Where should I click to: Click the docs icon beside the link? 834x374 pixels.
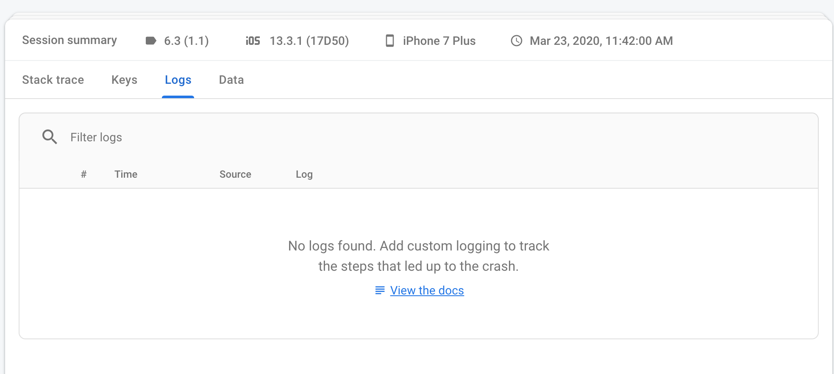coord(380,290)
